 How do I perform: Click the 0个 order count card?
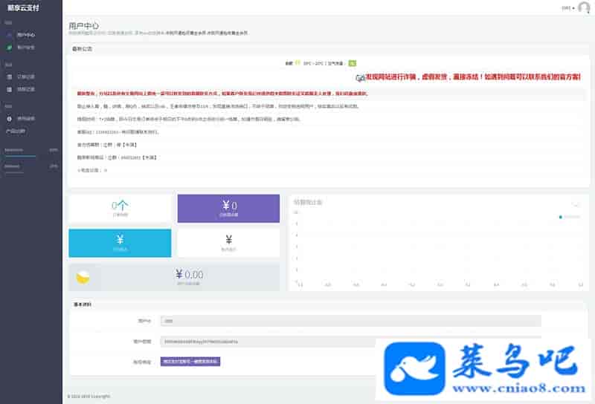(x=120, y=209)
